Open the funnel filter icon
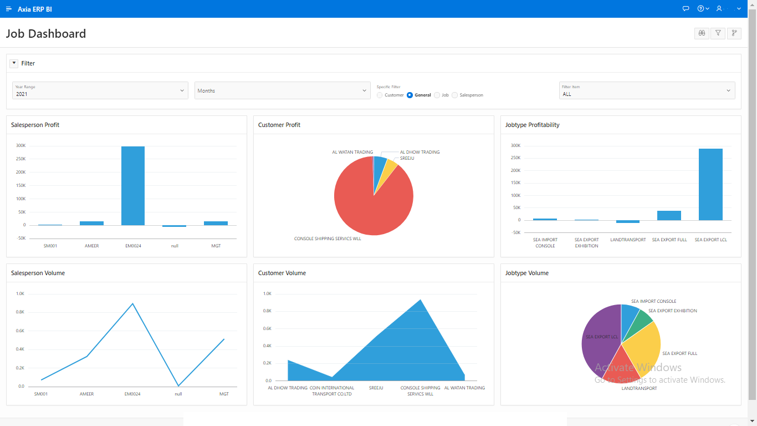The image size is (757, 426). [x=718, y=33]
